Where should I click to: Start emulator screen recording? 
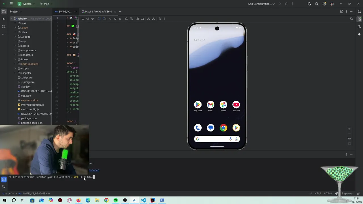pos(142,19)
